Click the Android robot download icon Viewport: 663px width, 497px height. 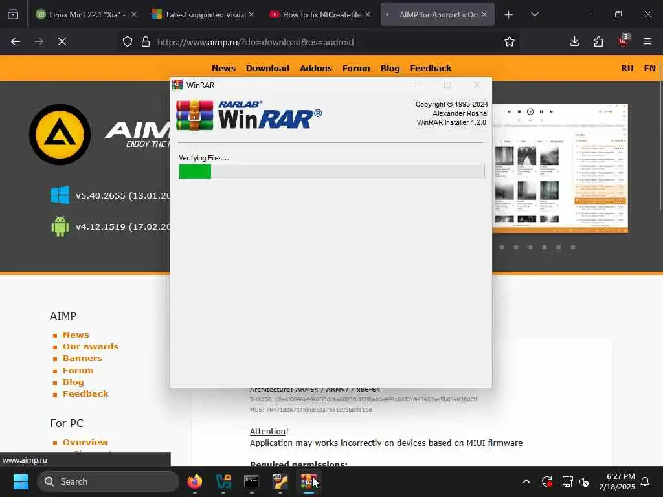tap(60, 226)
